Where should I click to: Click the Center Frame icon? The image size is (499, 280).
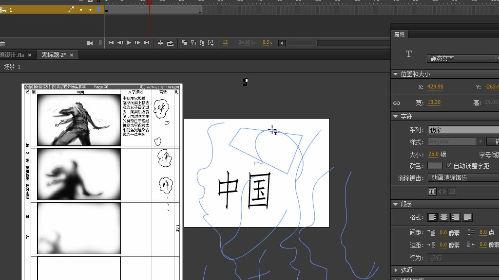pyautogui.click(x=160, y=43)
